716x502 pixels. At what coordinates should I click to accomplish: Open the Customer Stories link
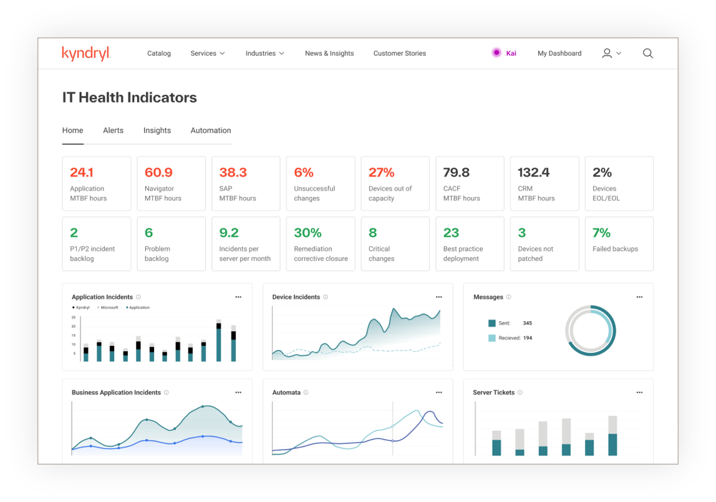(400, 54)
